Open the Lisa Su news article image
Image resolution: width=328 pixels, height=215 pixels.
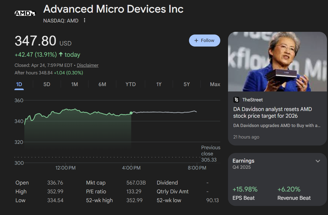[x=277, y=62]
